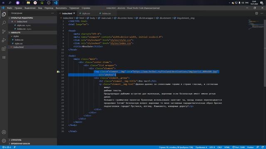Viewport: 266px width, 149px height.
Task: Click the main.main breadcrumb segment
Action: pyautogui.click(x=106, y=18)
